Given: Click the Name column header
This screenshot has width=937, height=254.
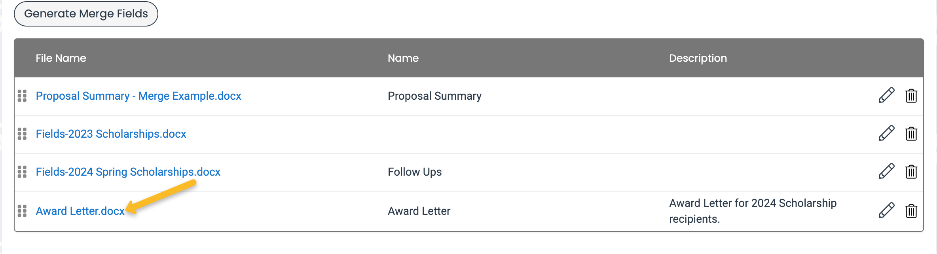Looking at the screenshot, I should 403,58.
